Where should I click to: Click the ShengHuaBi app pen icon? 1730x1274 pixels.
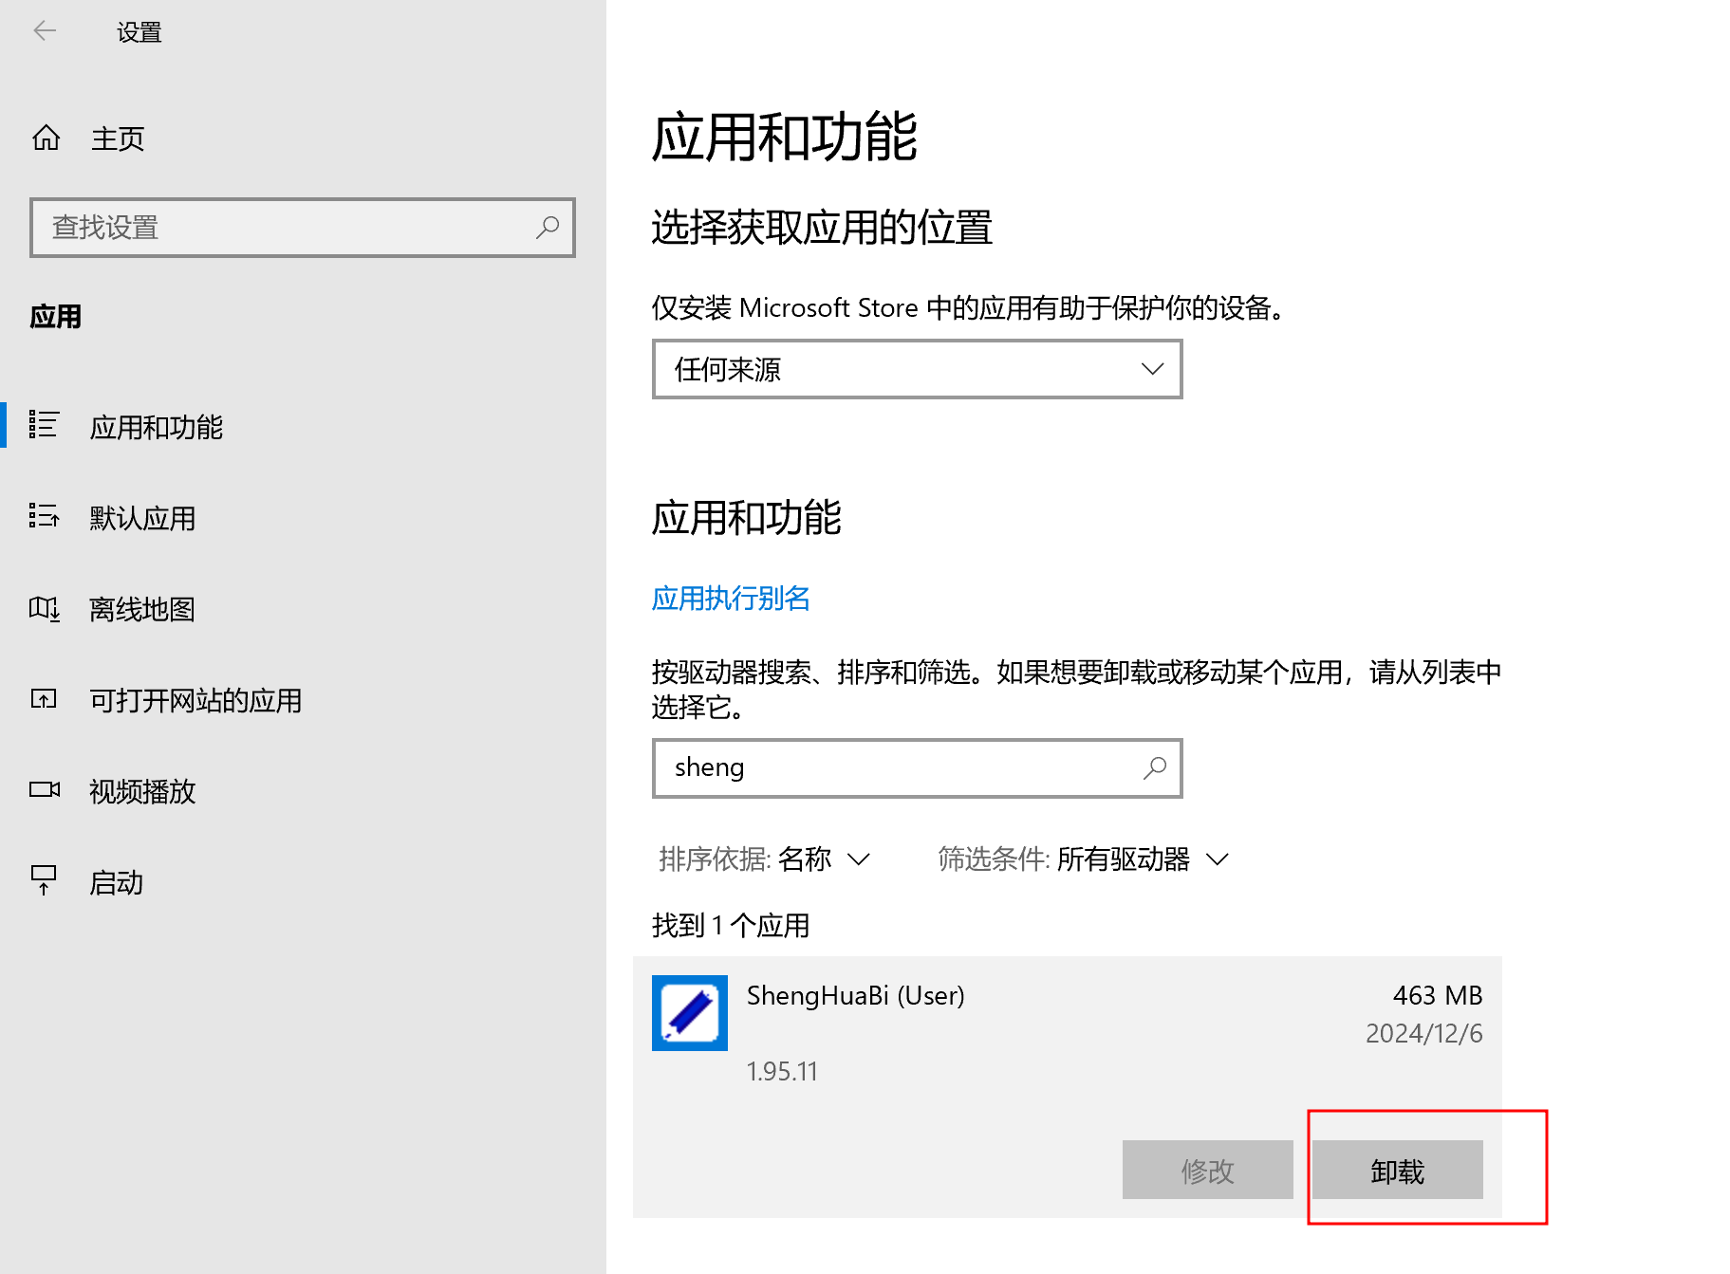point(689,1013)
